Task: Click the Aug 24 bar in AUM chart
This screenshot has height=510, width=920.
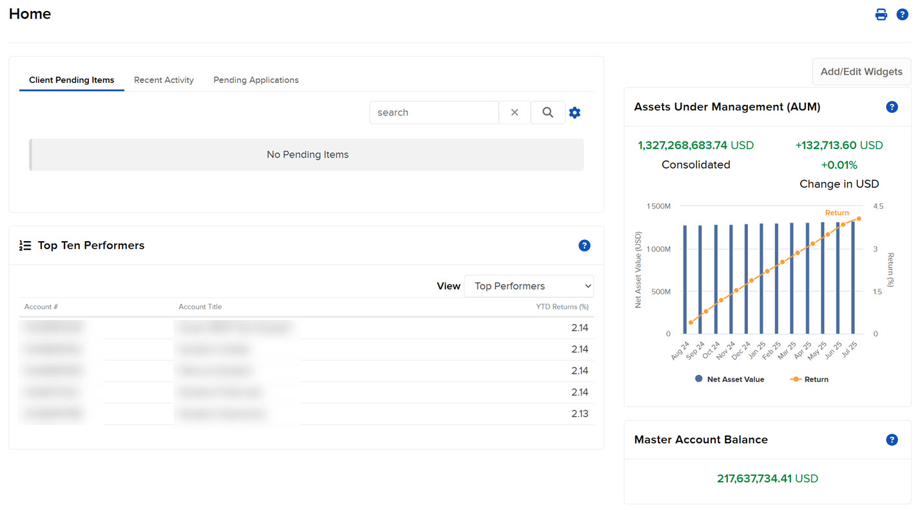Action: tap(685, 279)
